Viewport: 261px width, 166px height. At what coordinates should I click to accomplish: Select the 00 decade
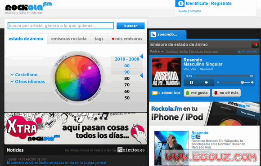point(127,66)
